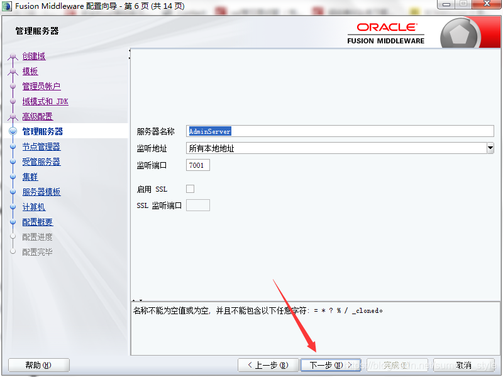This screenshot has height=377, width=503.
Task: Open the 配置概要 step
Action: click(x=38, y=222)
